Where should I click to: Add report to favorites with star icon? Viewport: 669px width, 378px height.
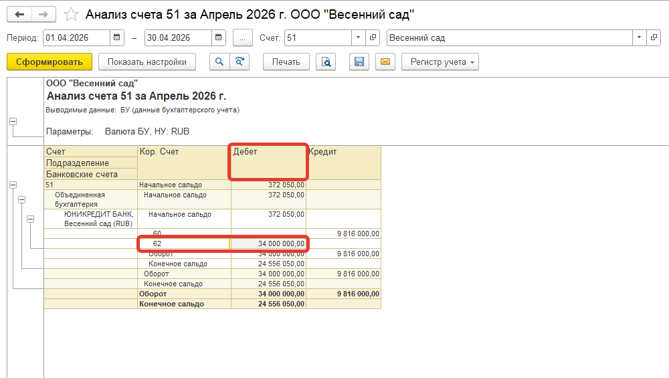pyautogui.click(x=70, y=14)
